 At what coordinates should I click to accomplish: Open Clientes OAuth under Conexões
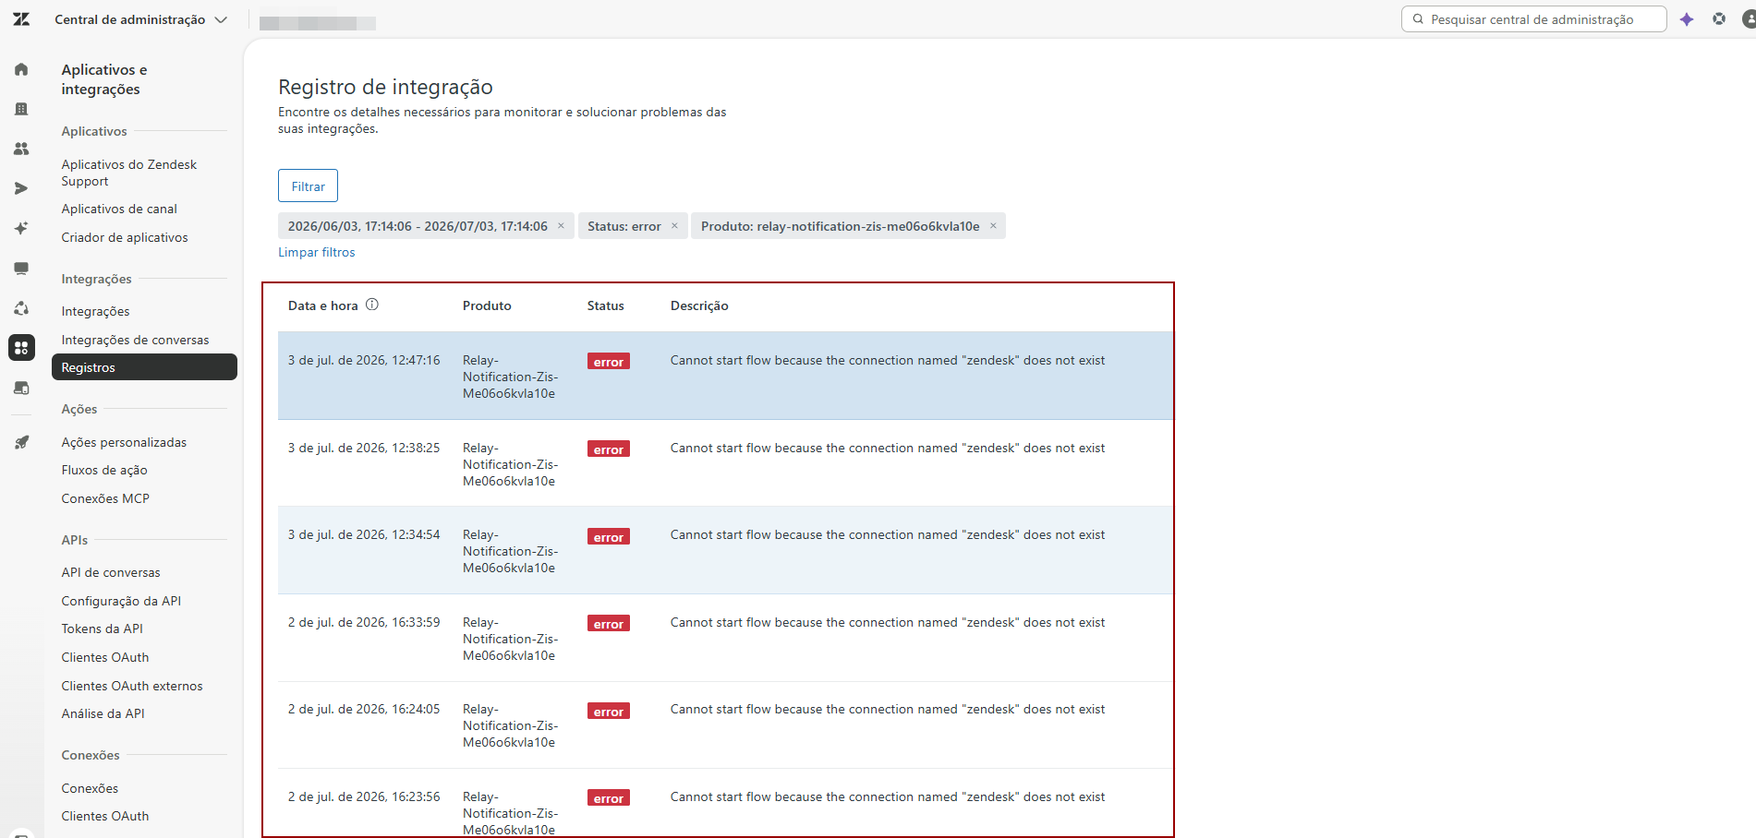point(105,816)
